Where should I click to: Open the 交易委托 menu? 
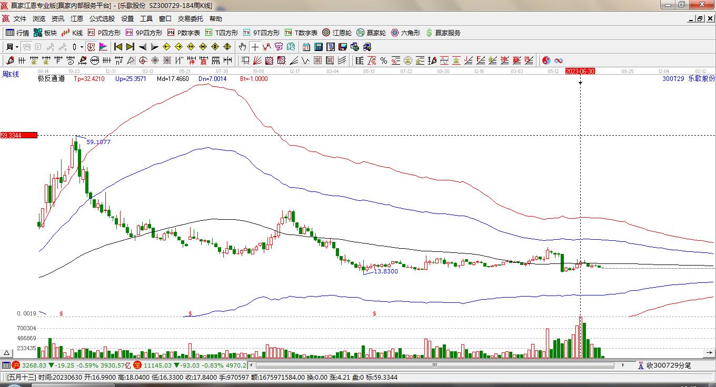[190, 18]
